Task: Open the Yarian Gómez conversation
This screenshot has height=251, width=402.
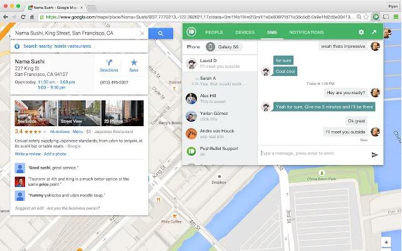Action: coord(220,116)
